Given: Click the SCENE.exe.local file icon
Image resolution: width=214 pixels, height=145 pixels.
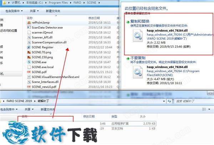Looking at the screenshot, I should [x=29, y=67].
